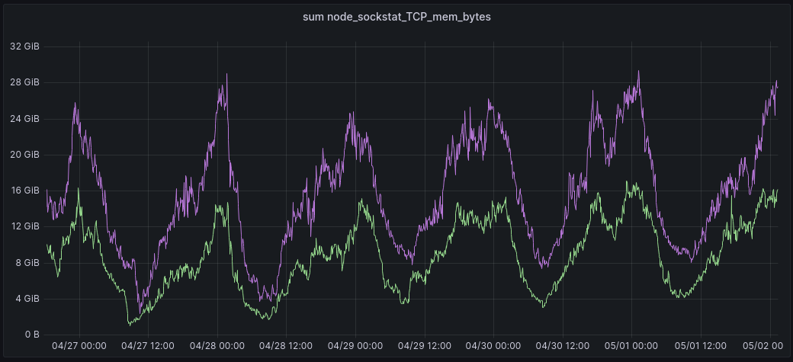Click the 04/28 12:00 time axis label
793x362 pixels.
[286, 346]
